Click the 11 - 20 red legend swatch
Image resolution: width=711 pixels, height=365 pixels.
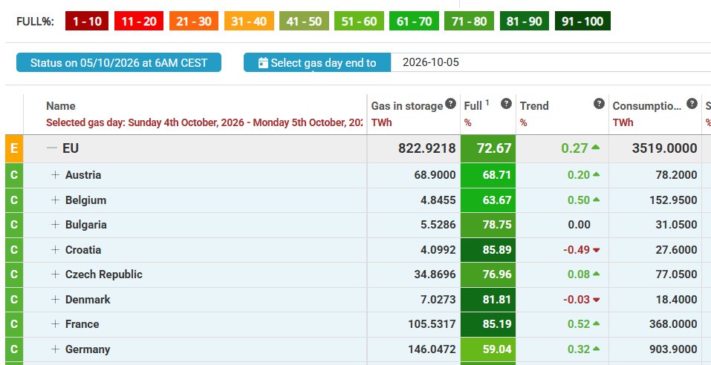tap(139, 22)
